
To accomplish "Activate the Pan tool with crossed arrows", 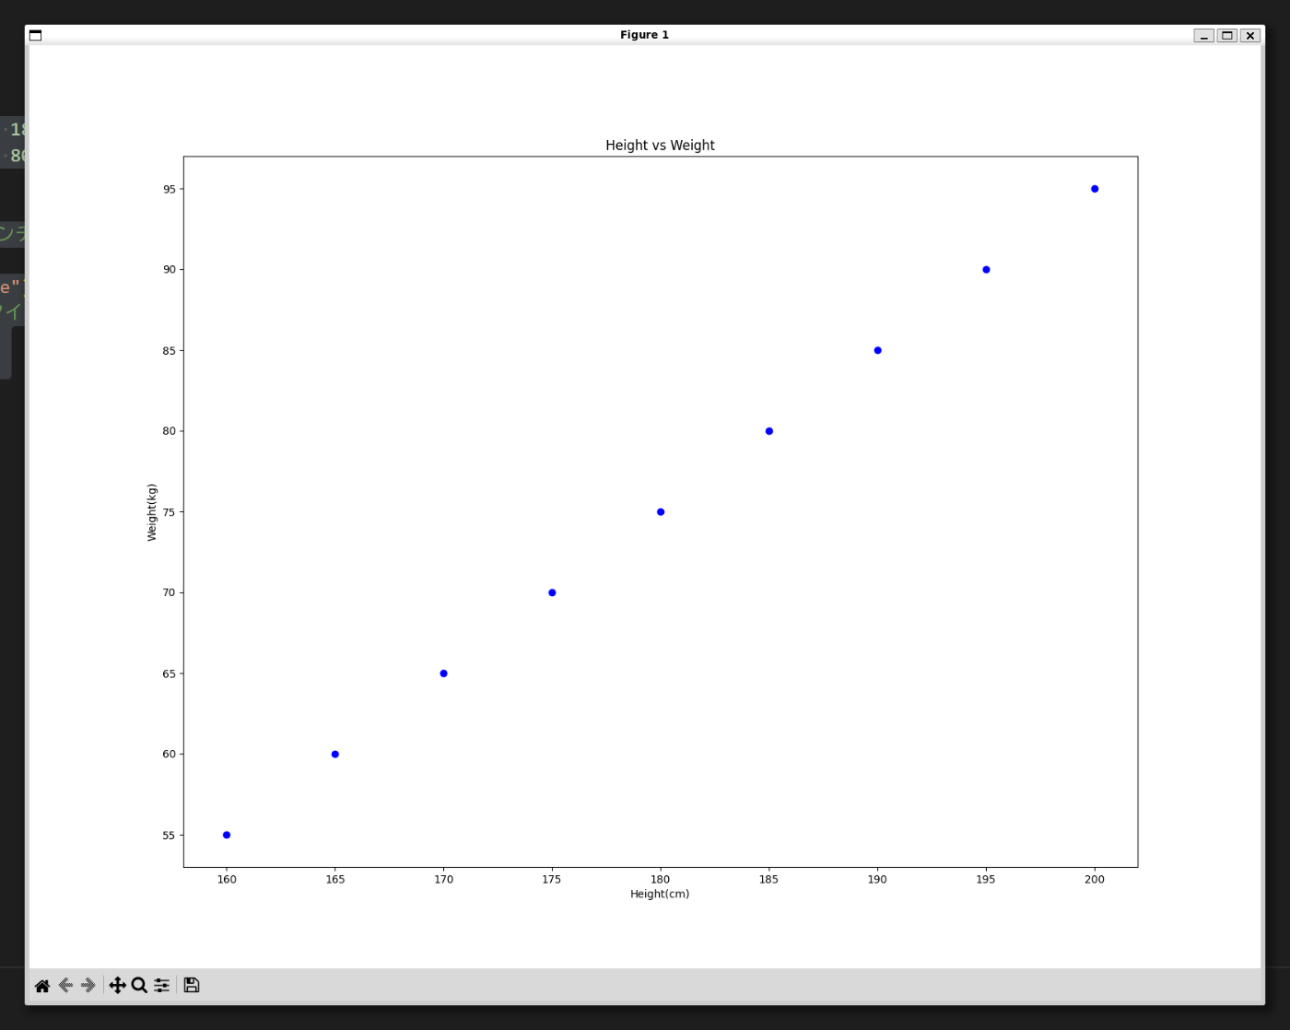I will click(117, 986).
